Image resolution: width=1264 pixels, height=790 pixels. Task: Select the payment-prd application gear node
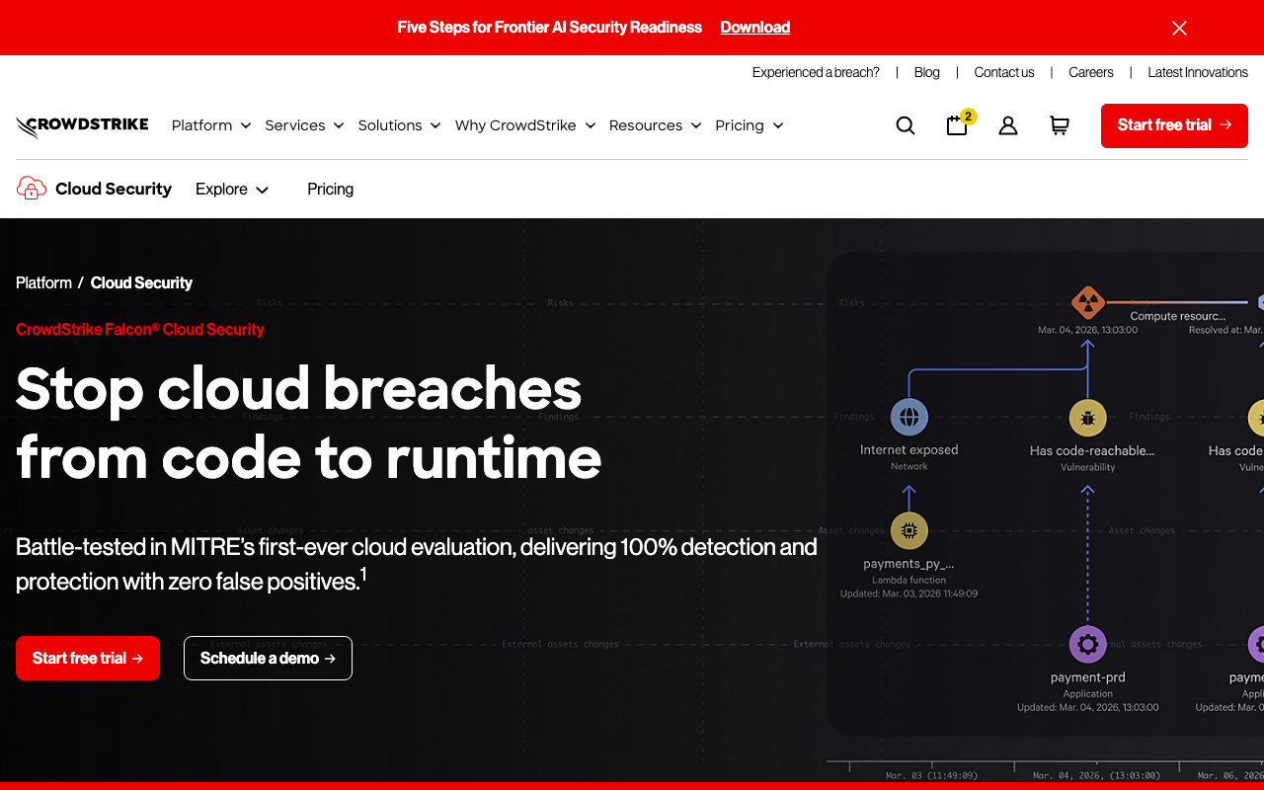point(1087,645)
